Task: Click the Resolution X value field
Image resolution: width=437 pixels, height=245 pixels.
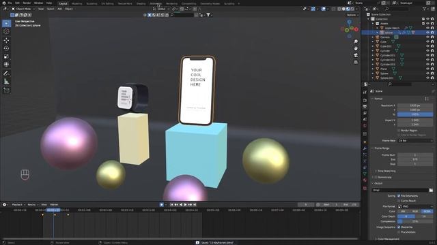Action: 415,105
